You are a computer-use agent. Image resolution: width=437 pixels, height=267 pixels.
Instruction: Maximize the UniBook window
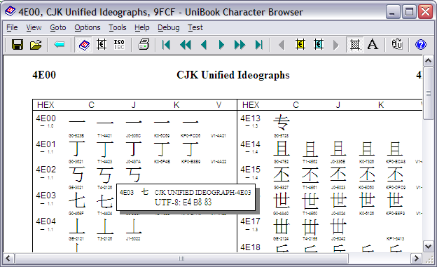pyautogui.click(x=409, y=12)
